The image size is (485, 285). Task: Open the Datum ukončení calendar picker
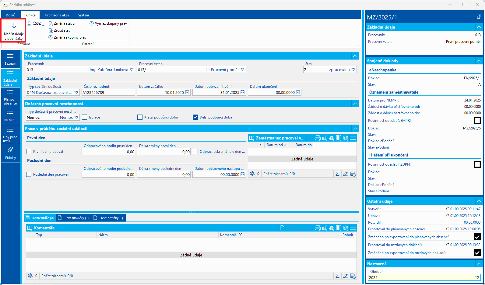(298, 92)
